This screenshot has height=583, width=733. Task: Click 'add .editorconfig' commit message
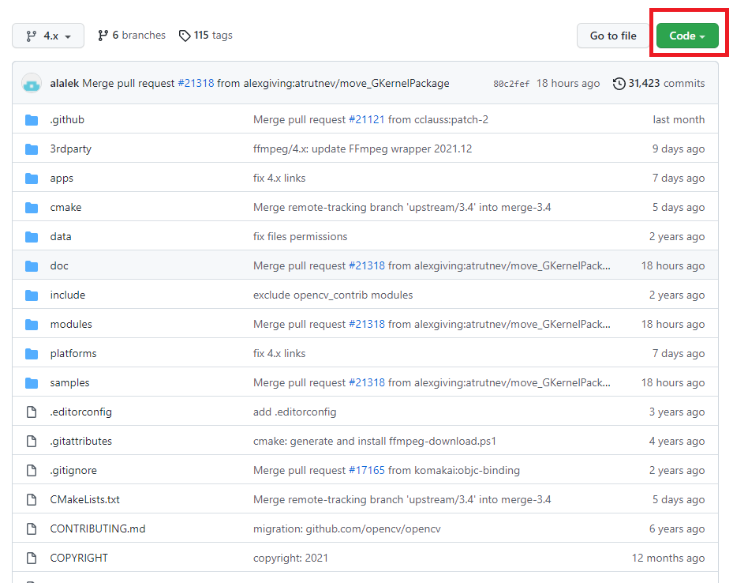(x=294, y=412)
